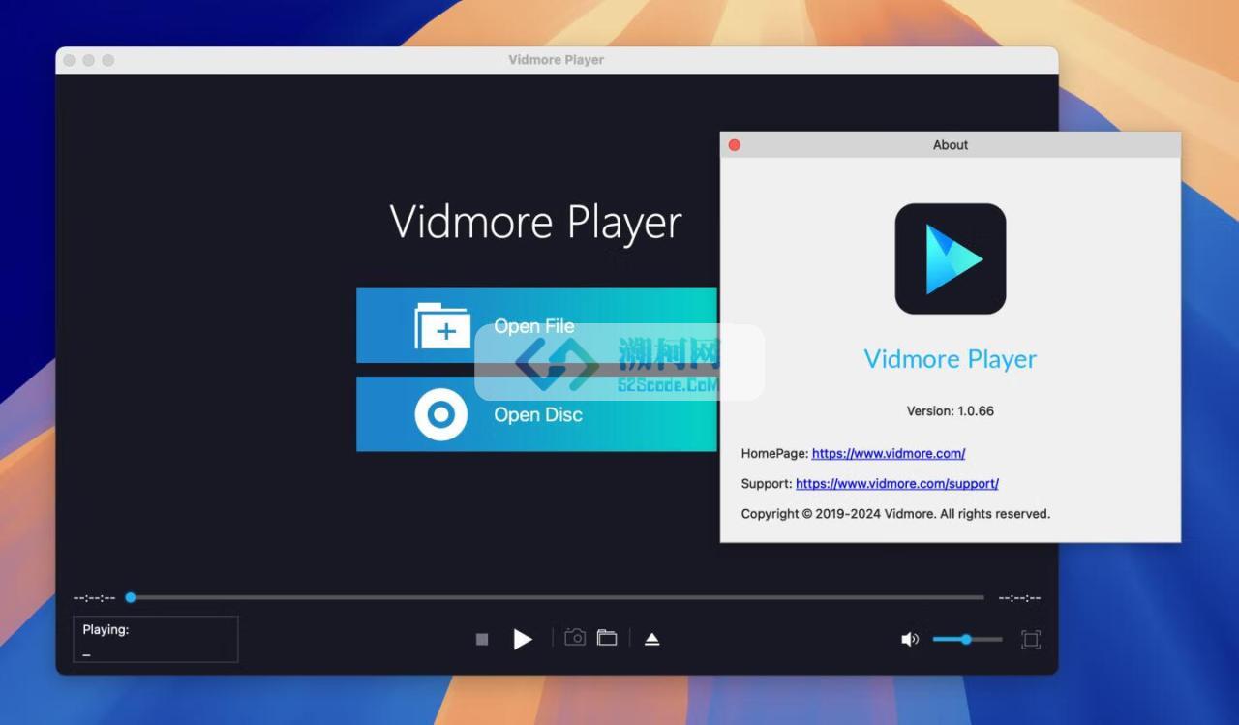This screenshot has height=725, width=1239.
Task: Open the vidmore.com support link
Action: (897, 483)
